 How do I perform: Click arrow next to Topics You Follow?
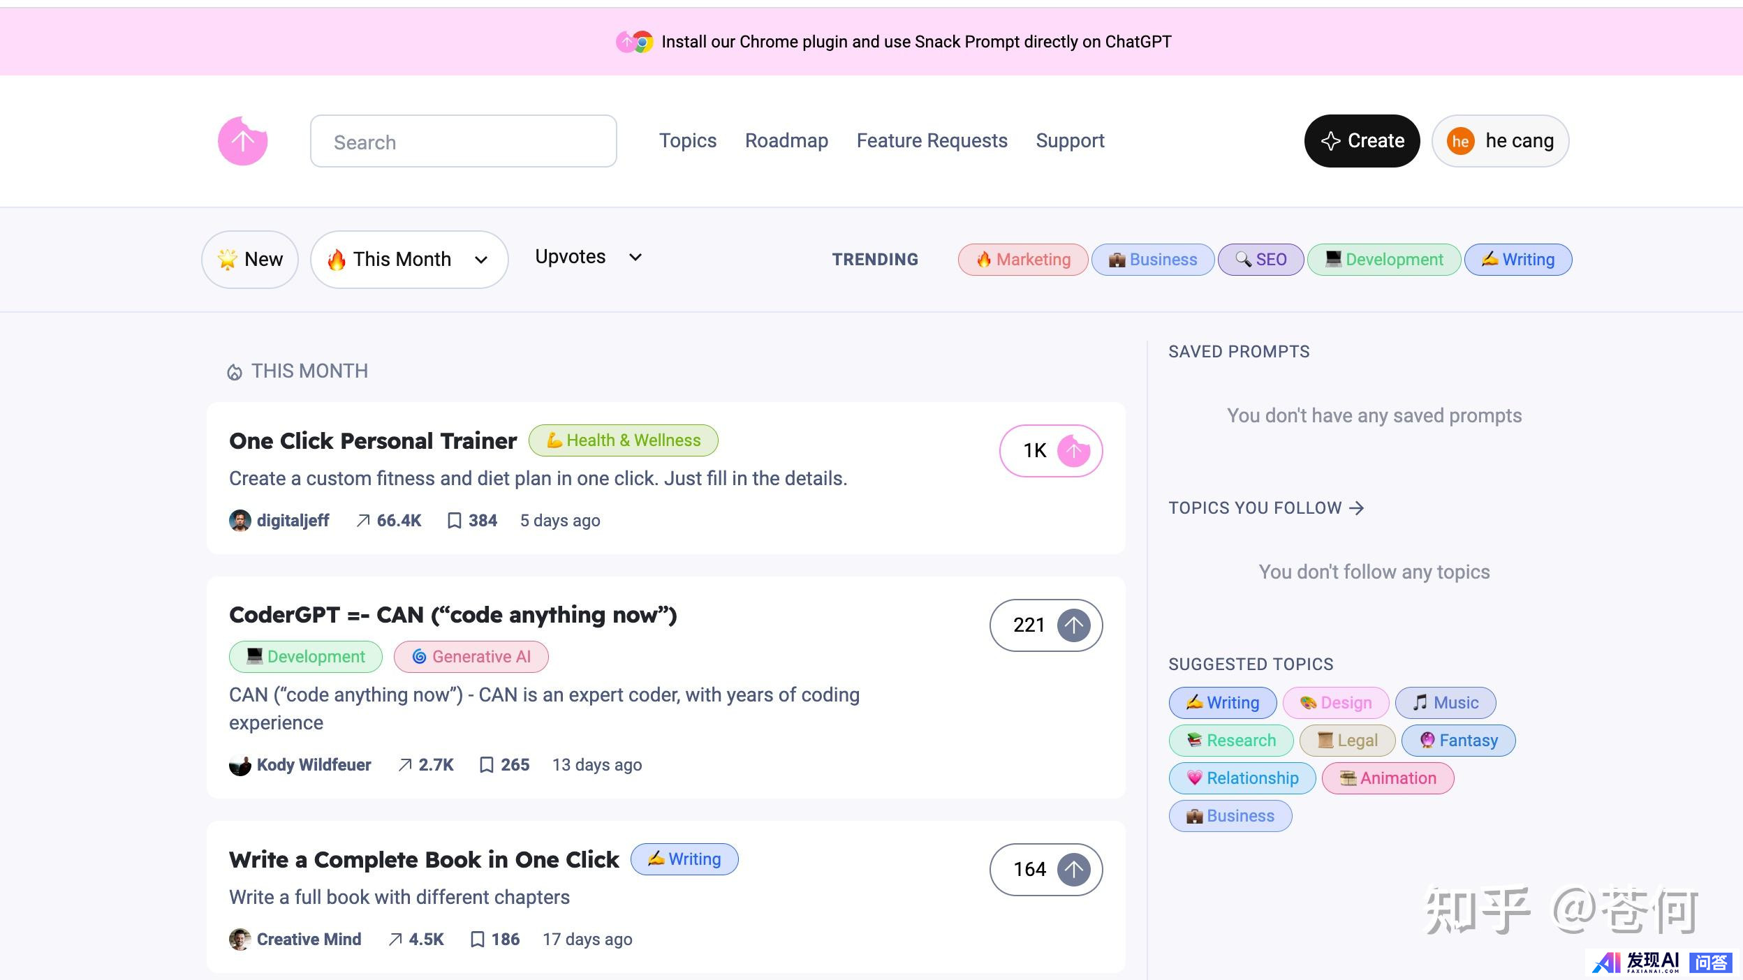point(1356,508)
